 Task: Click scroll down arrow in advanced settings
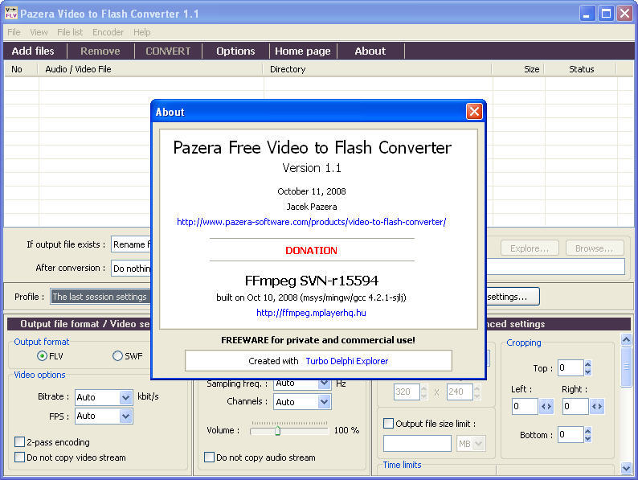626,468
